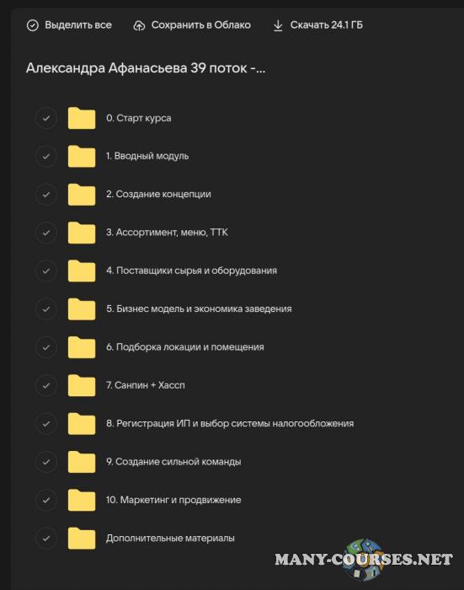Open the '7. Санпин + Хассп' folder icon
The image size is (464, 590).
click(82, 385)
